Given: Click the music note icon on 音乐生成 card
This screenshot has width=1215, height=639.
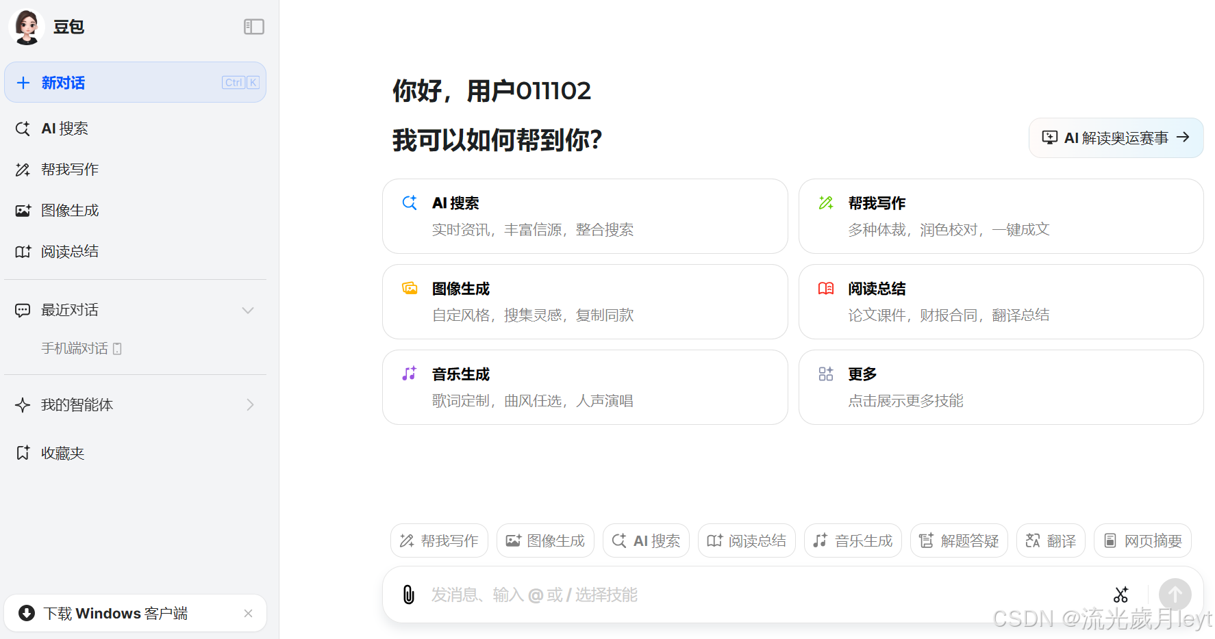Looking at the screenshot, I should (x=409, y=374).
